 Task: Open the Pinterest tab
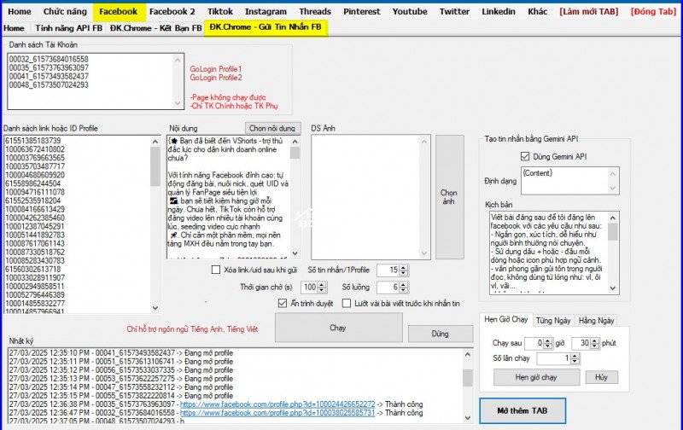click(x=361, y=12)
